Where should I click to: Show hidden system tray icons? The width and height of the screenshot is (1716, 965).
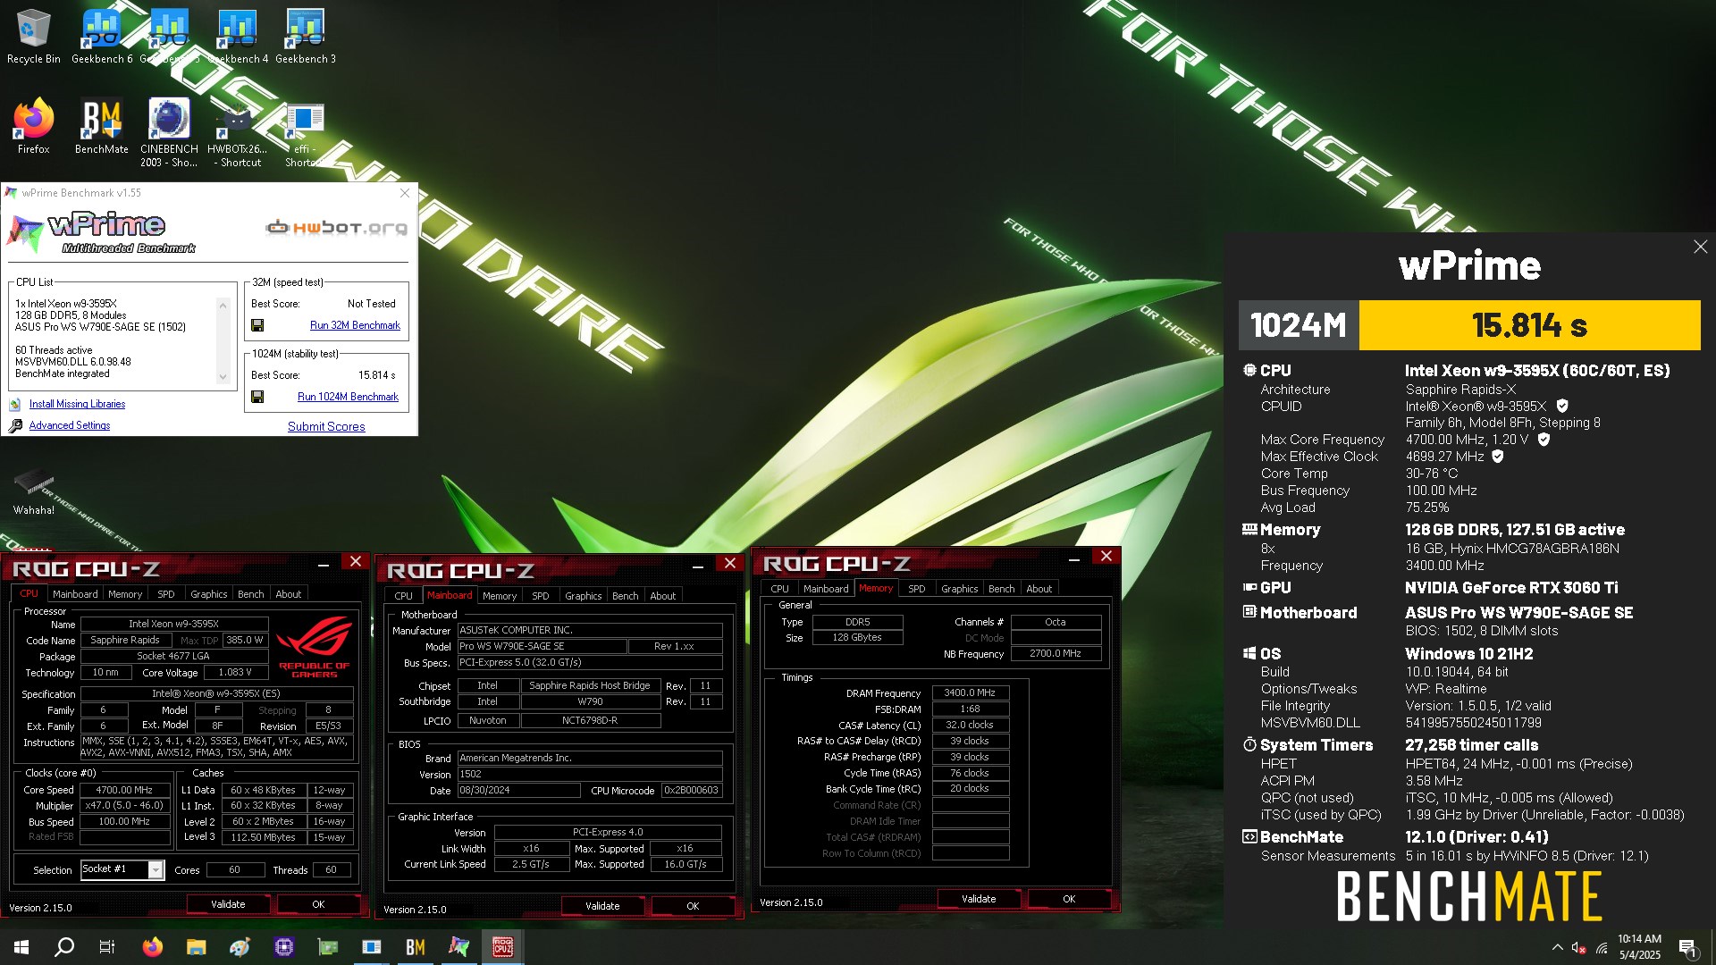[x=1557, y=947]
